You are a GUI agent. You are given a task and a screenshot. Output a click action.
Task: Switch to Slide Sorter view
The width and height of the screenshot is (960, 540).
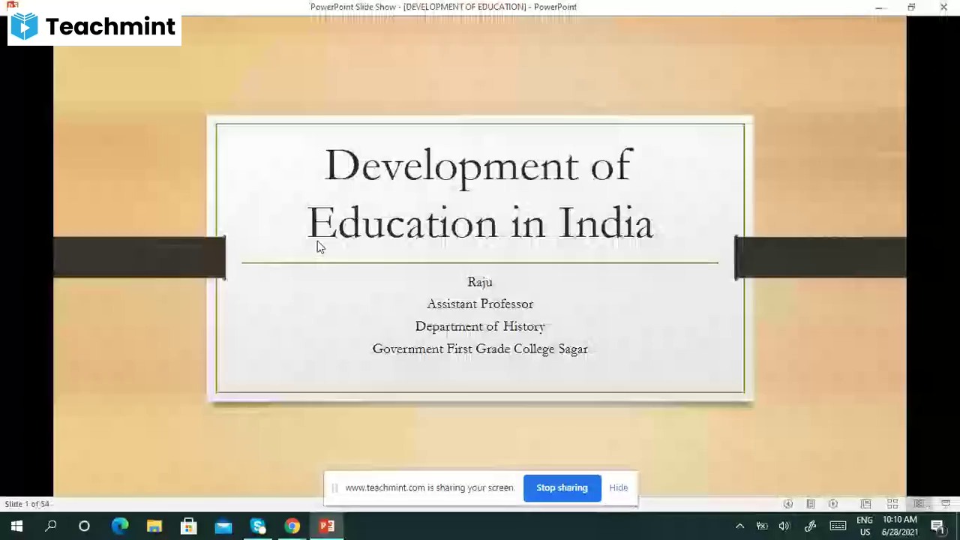click(892, 504)
